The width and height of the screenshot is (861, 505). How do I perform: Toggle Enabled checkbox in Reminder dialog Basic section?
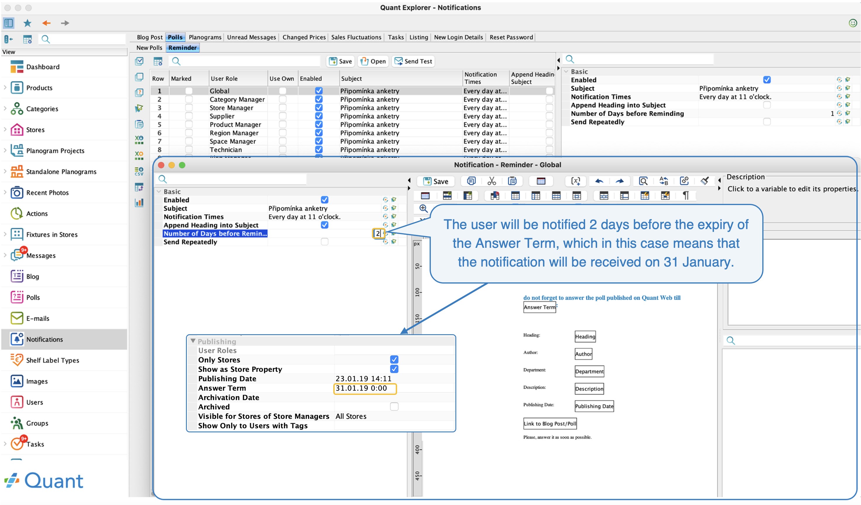[324, 199]
